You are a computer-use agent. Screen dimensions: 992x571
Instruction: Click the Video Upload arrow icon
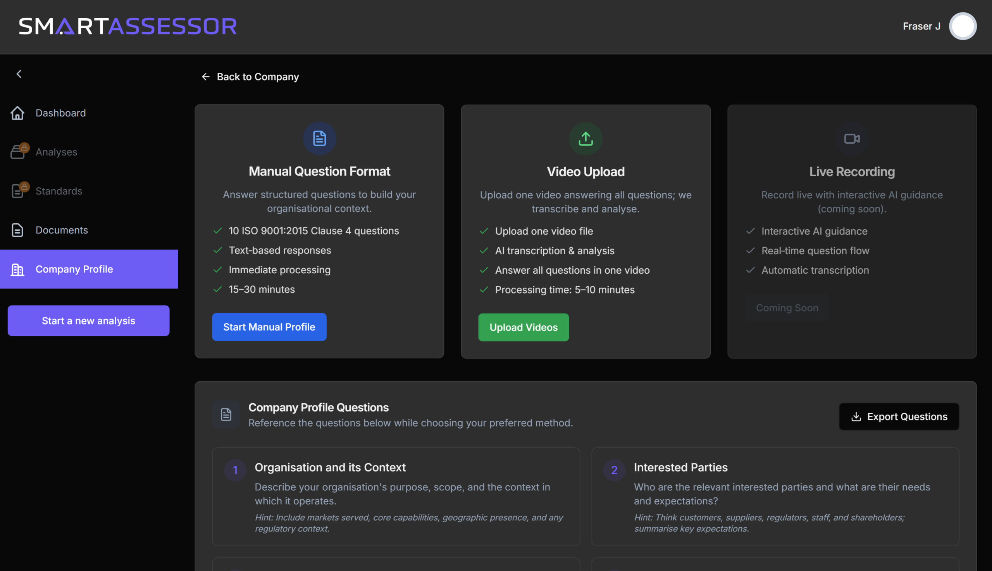point(585,139)
